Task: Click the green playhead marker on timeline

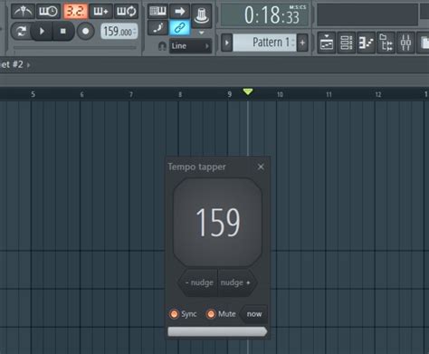Action: pyautogui.click(x=248, y=91)
